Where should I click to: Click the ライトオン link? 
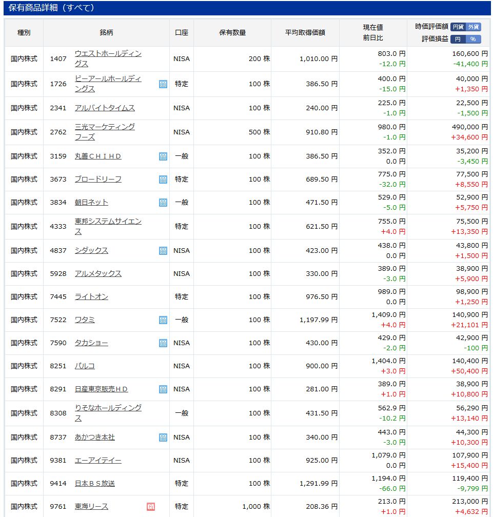pos(91,297)
